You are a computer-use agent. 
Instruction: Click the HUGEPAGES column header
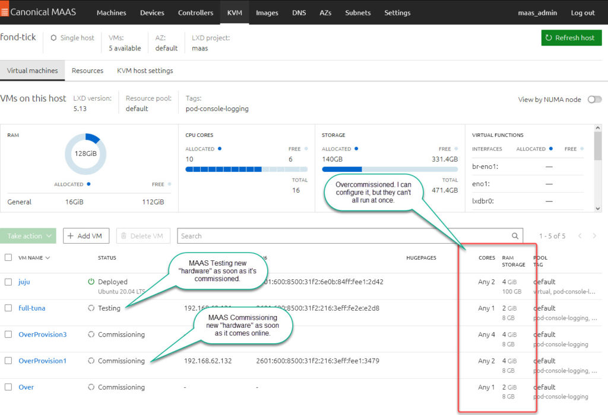click(x=421, y=257)
